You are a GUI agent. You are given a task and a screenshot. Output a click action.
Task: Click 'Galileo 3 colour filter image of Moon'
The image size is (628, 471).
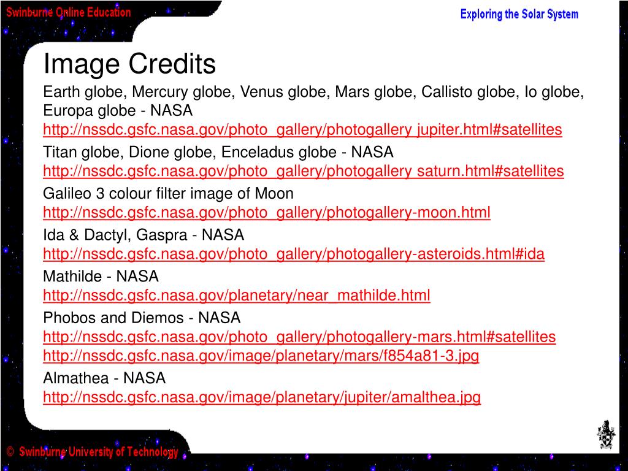[168, 194]
